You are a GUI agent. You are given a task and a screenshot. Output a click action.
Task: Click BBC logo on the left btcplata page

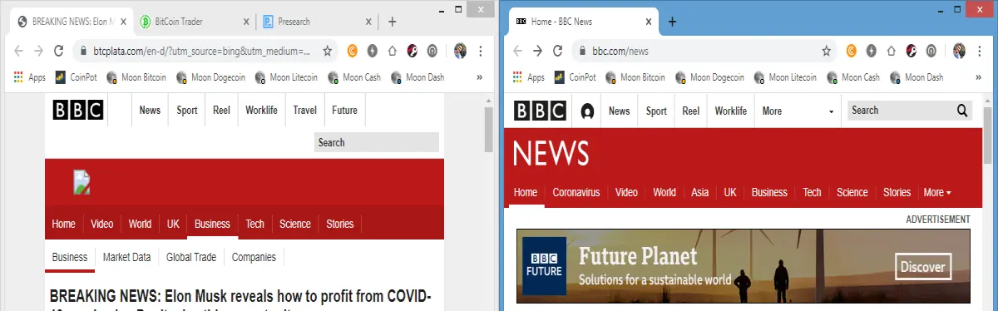77,111
